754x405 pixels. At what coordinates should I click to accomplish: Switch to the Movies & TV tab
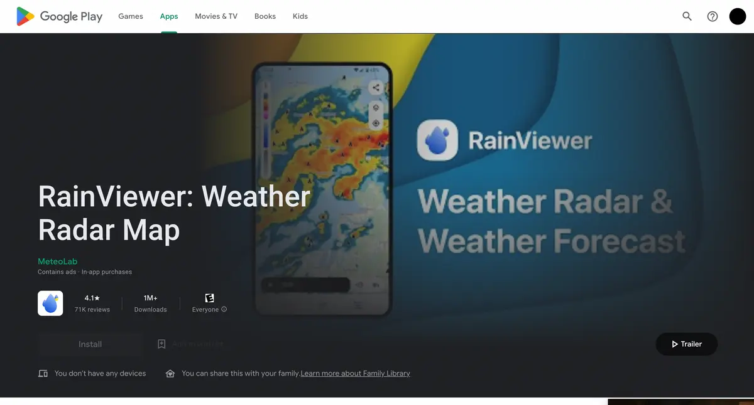[216, 16]
